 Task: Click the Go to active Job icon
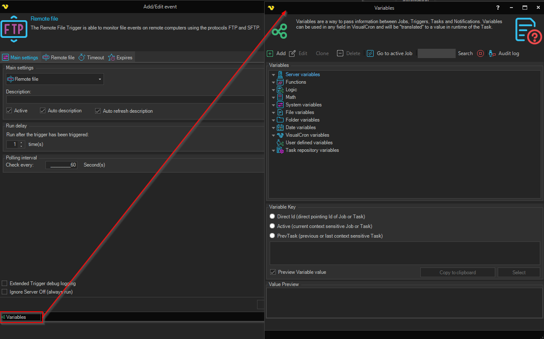(x=370, y=53)
